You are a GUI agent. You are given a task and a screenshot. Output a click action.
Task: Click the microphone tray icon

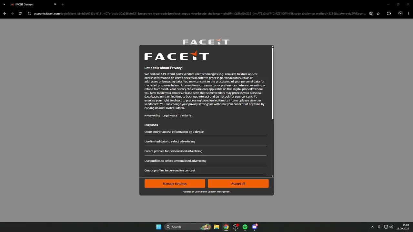point(379,227)
